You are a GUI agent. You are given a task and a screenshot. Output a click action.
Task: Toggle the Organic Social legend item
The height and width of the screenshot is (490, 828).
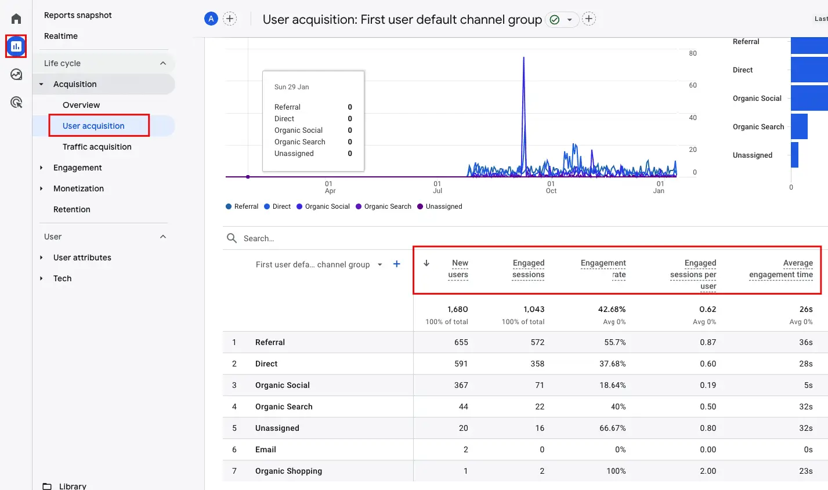(x=323, y=206)
